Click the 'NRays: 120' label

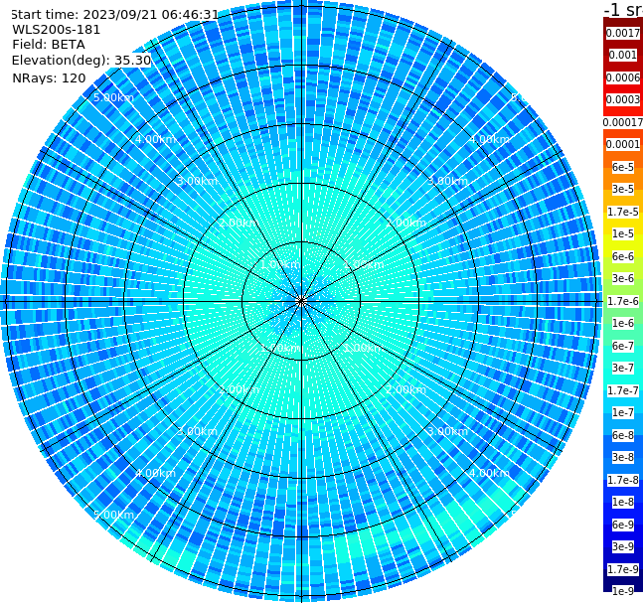tap(49, 78)
